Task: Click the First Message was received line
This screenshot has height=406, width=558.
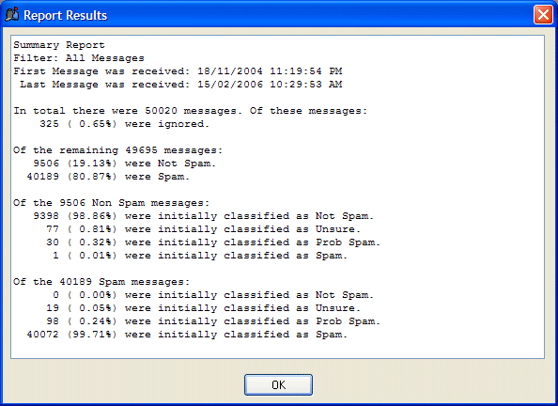Action: 178,71
